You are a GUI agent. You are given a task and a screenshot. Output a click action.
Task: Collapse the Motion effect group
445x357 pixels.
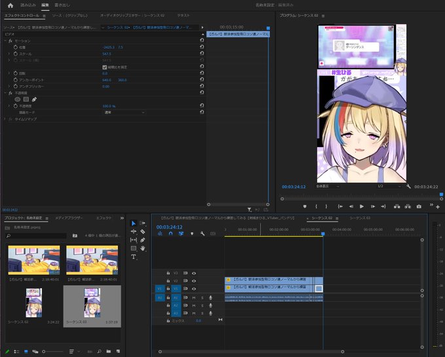click(5, 41)
